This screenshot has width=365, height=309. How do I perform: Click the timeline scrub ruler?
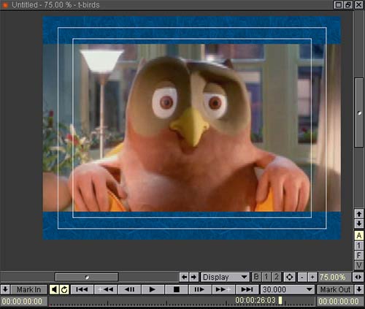click(x=182, y=302)
